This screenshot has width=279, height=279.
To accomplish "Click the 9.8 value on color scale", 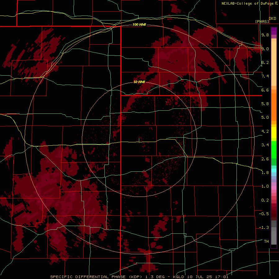I will click(265, 35).
